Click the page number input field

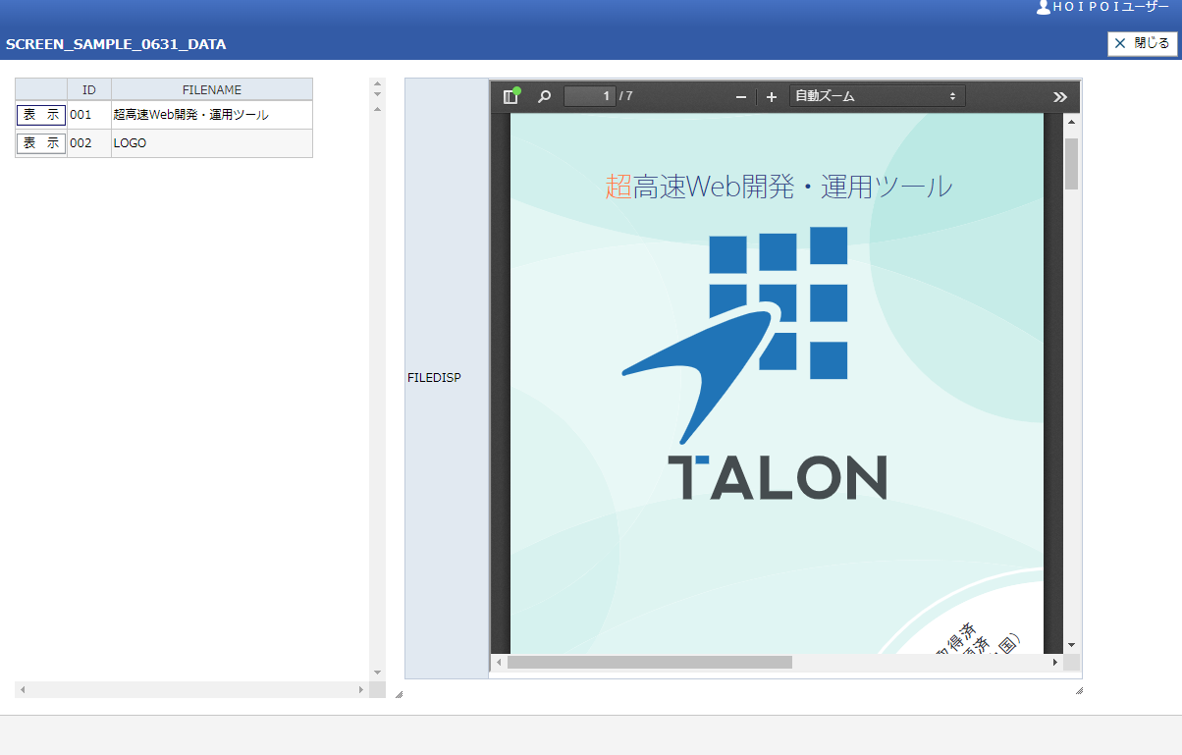589,96
